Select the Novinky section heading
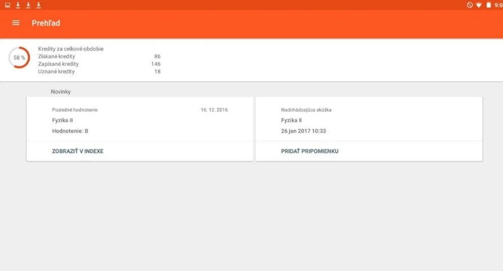Image resolution: width=503 pixels, height=271 pixels. coord(61,92)
